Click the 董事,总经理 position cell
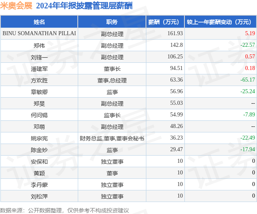 [112, 80]
